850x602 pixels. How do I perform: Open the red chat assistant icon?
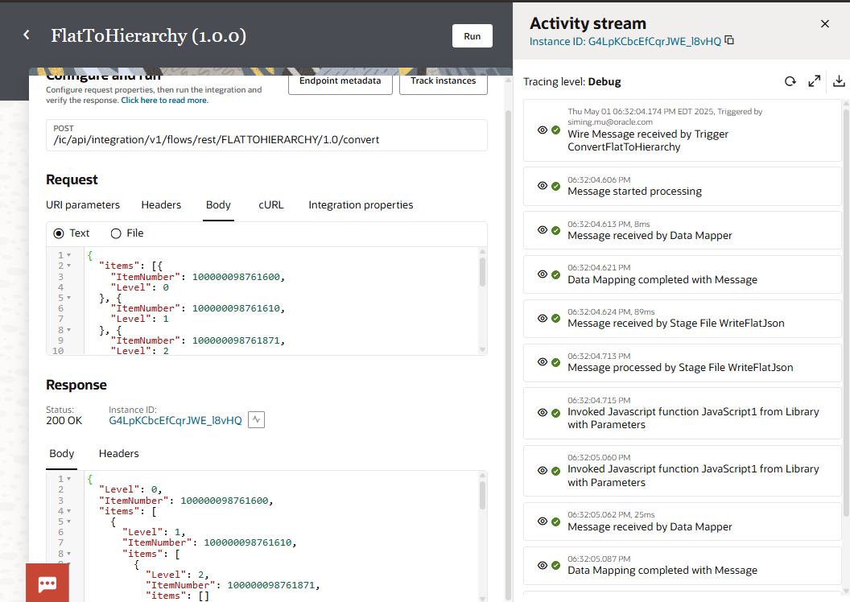pos(47,583)
